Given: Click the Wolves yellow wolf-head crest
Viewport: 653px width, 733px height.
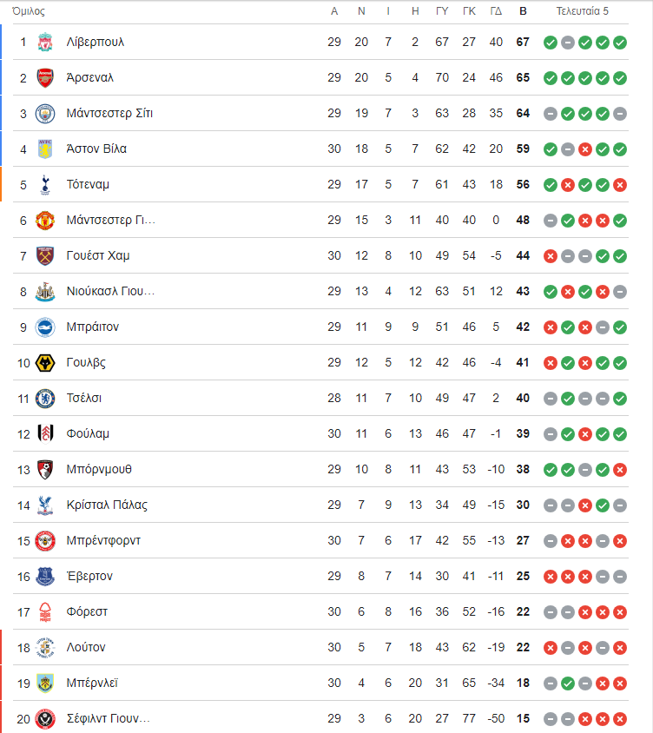Looking at the screenshot, I should tap(45, 363).
